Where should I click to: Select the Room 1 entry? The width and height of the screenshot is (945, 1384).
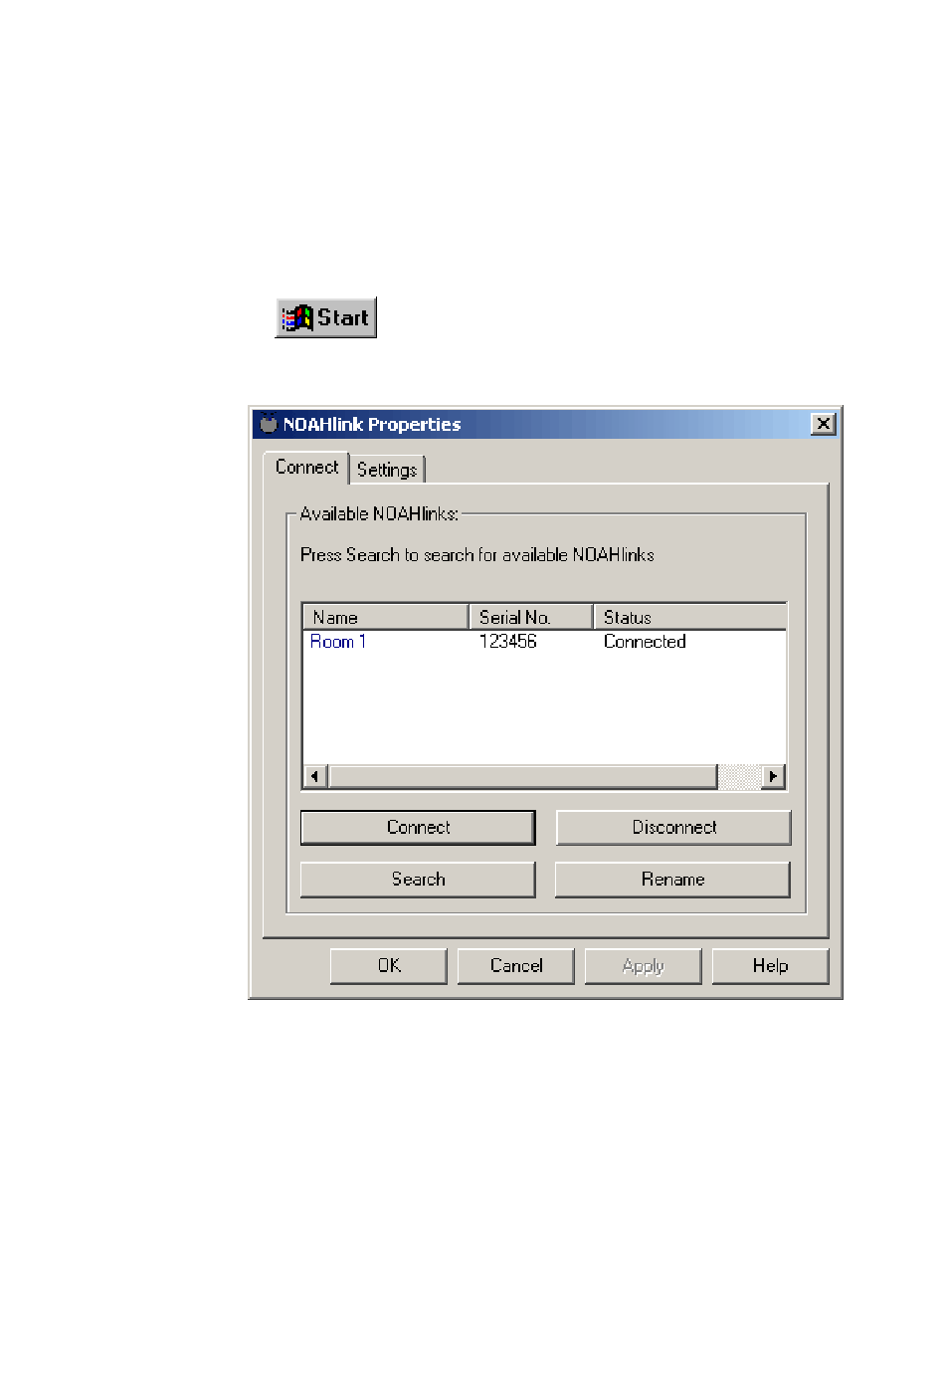[338, 642]
